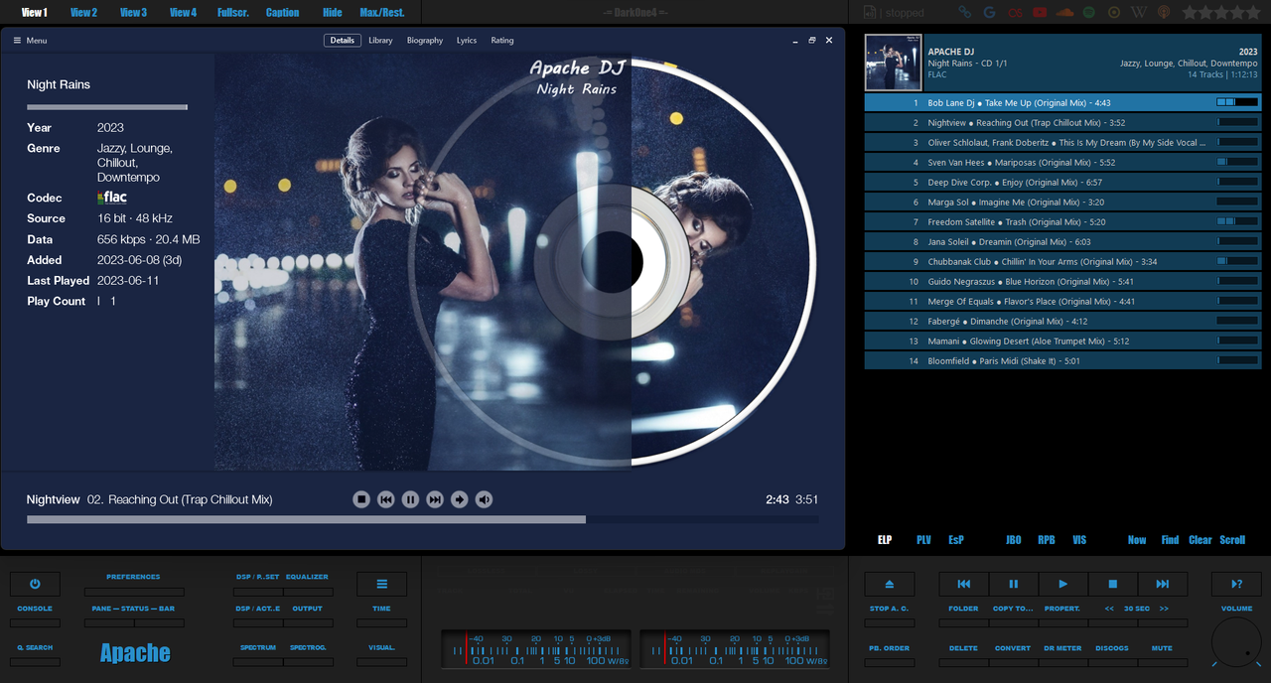The image size is (1271, 683).
Task: Click the yellow disc icon in top toolbar
Action: point(1114,12)
